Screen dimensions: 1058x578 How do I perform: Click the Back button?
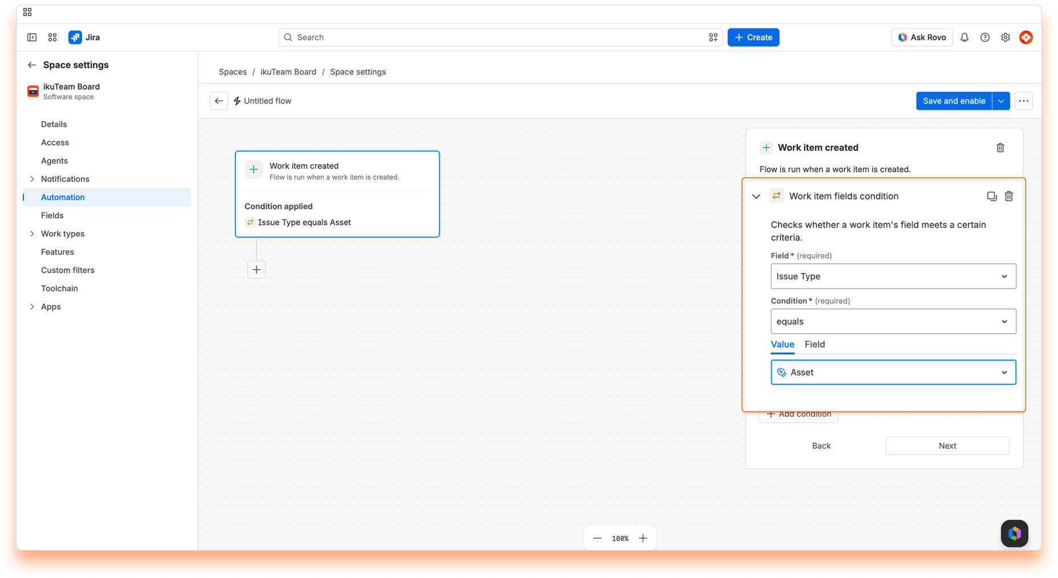(821, 446)
